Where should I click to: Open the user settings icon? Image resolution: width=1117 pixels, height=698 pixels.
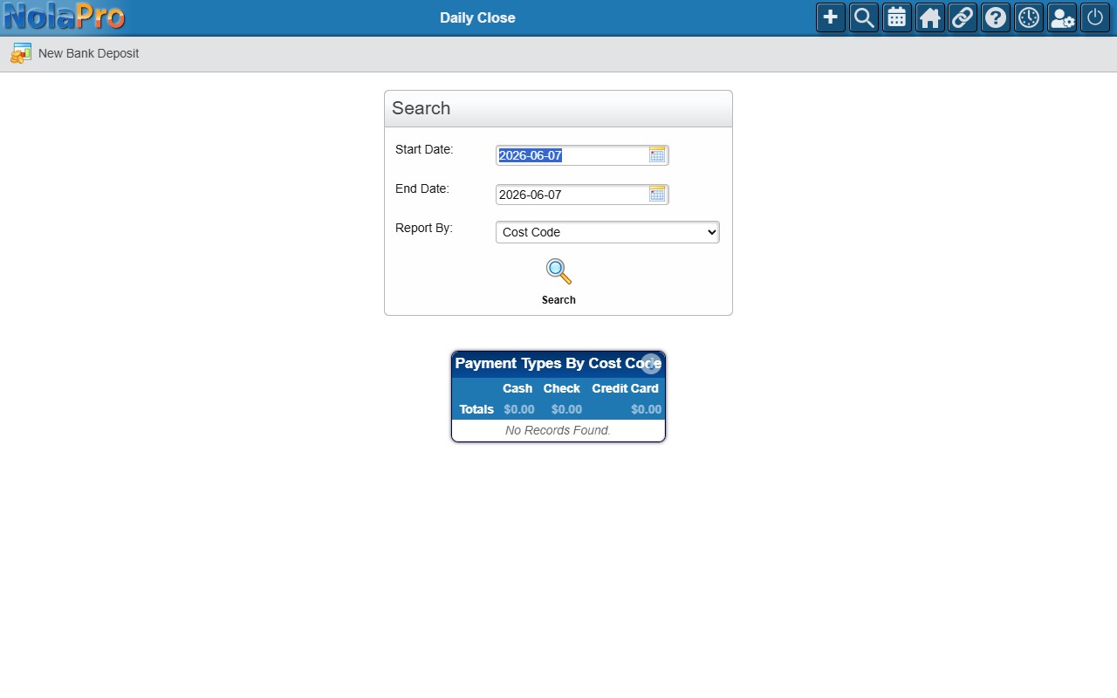[x=1062, y=17]
